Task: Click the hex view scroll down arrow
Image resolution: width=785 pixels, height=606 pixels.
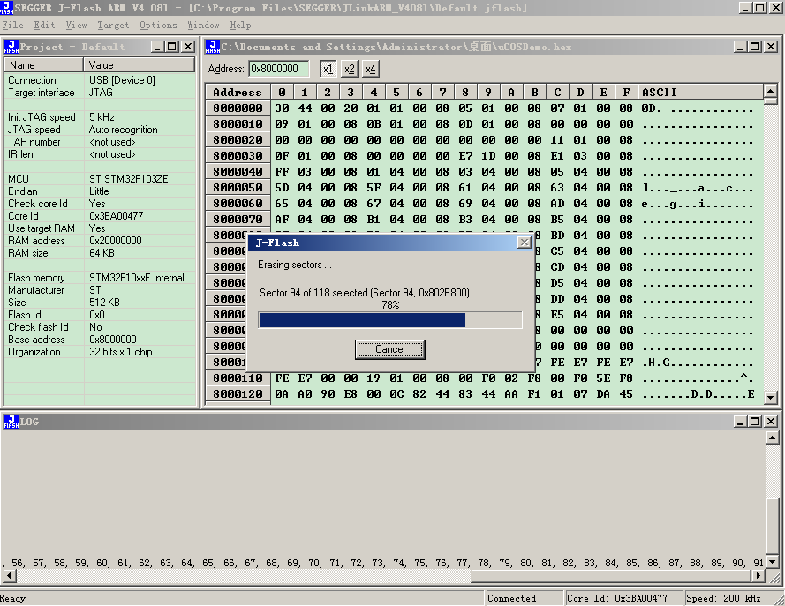Action: pos(771,398)
